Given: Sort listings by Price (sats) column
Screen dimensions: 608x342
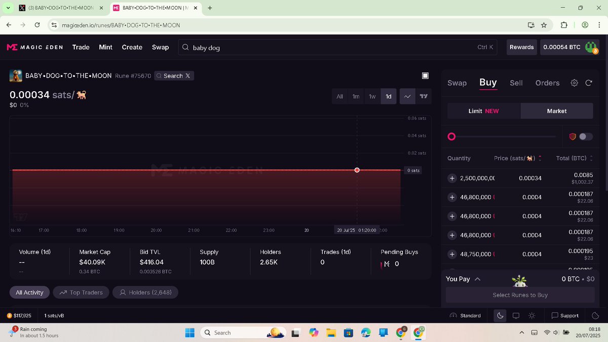Looking at the screenshot, I should coord(518,158).
